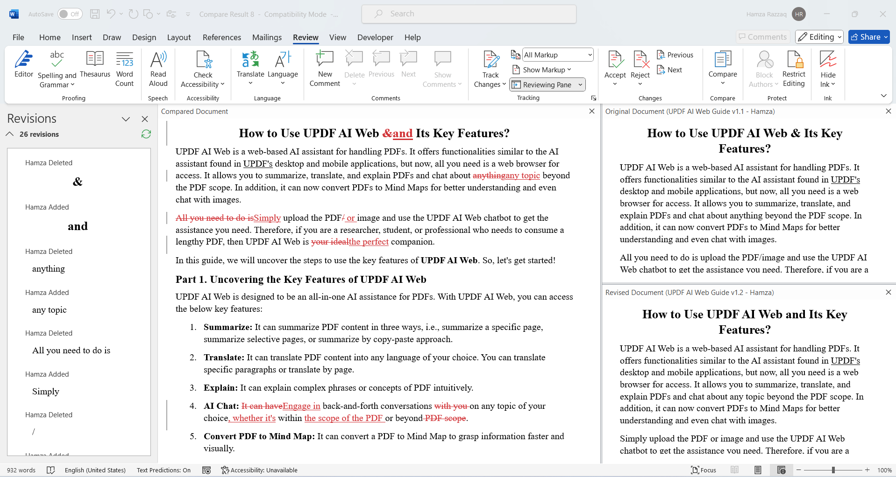Open Restrict Editing pane
The height and width of the screenshot is (477, 896).
pyautogui.click(x=793, y=68)
